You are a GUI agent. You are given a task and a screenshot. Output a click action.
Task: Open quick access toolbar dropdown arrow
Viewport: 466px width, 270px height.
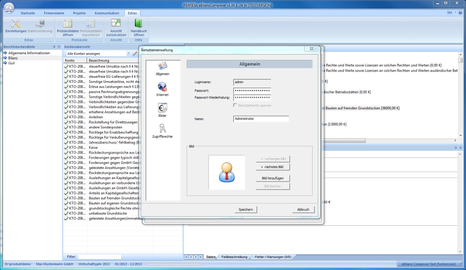(x=19, y=5)
